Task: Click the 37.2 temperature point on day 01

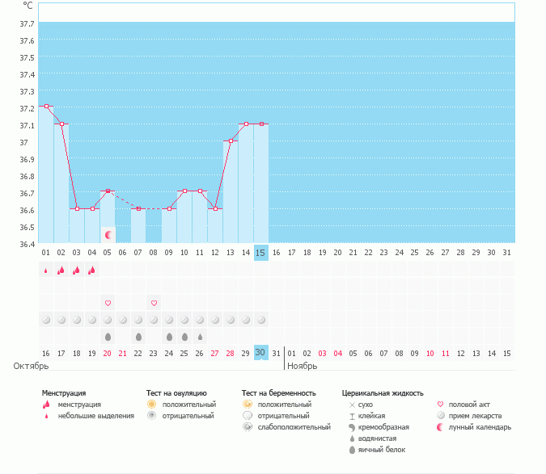Action: pos(46,107)
